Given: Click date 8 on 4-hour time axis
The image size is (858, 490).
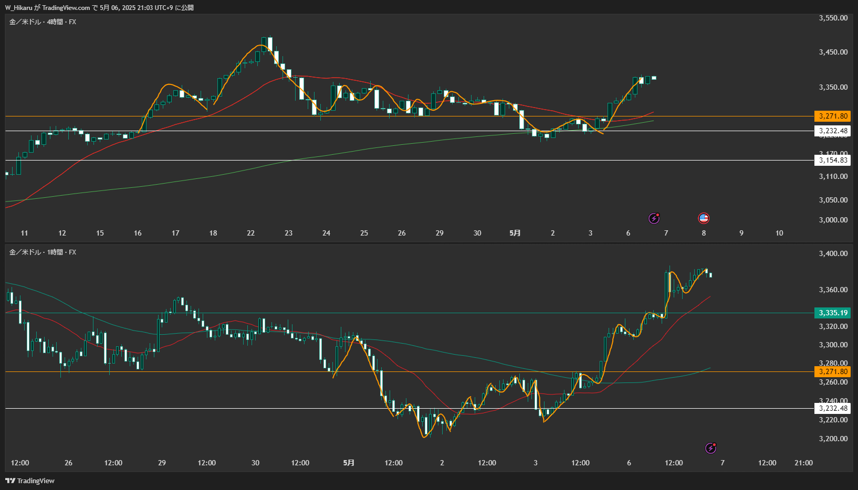Looking at the screenshot, I should pyautogui.click(x=704, y=233).
